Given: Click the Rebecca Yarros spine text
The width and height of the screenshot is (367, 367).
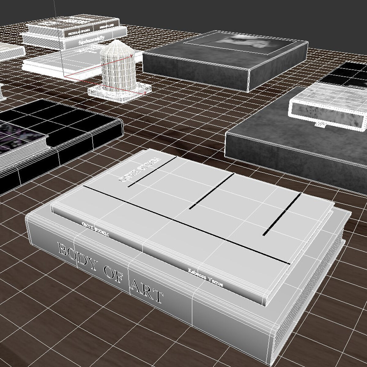Looking at the screenshot, I should pyautogui.click(x=205, y=277).
